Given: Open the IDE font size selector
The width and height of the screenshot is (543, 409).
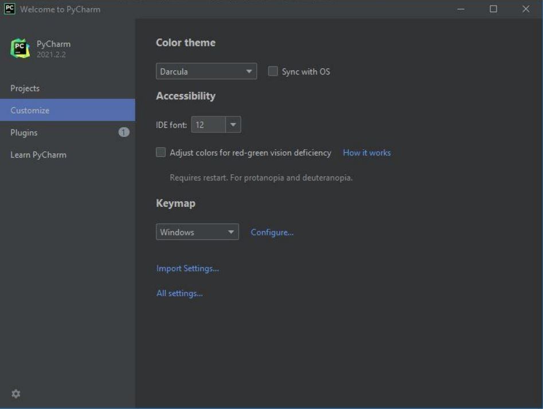Looking at the screenshot, I should coord(216,124).
